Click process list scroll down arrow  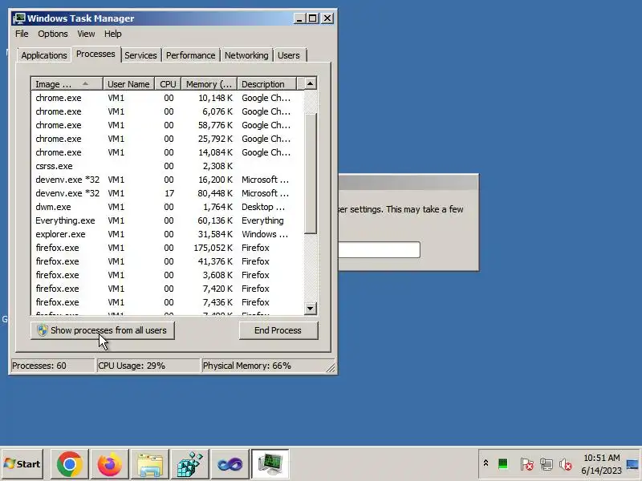311,309
